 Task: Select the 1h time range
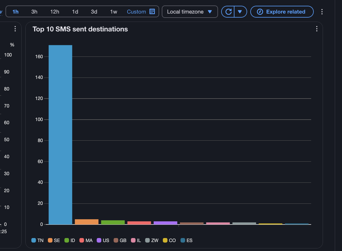(16, 12)
